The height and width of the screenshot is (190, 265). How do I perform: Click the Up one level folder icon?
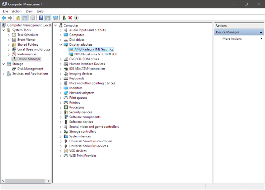[18, 18]
